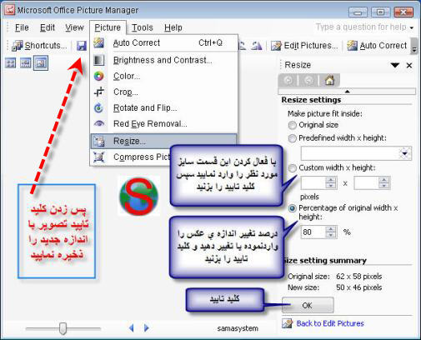The image size is (421, 340).
Task: Click the custom height input field
Action: click(x=367, y=183)
